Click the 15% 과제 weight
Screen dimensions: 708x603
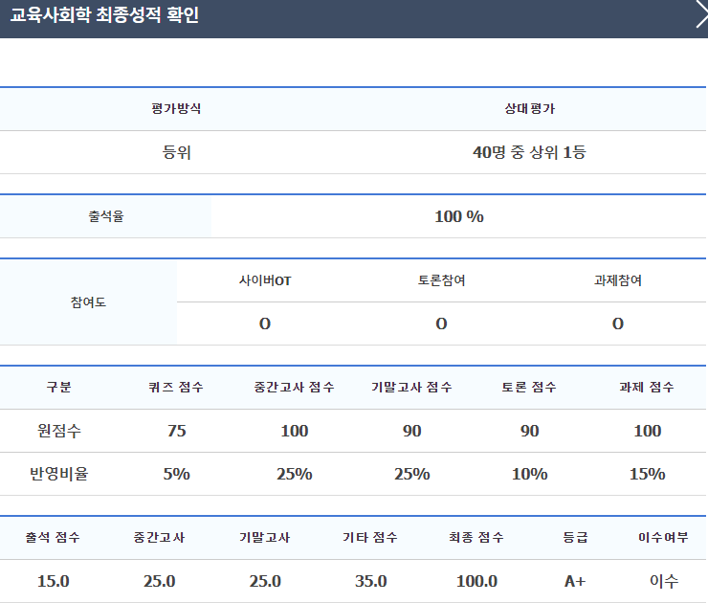click(648, 474)
